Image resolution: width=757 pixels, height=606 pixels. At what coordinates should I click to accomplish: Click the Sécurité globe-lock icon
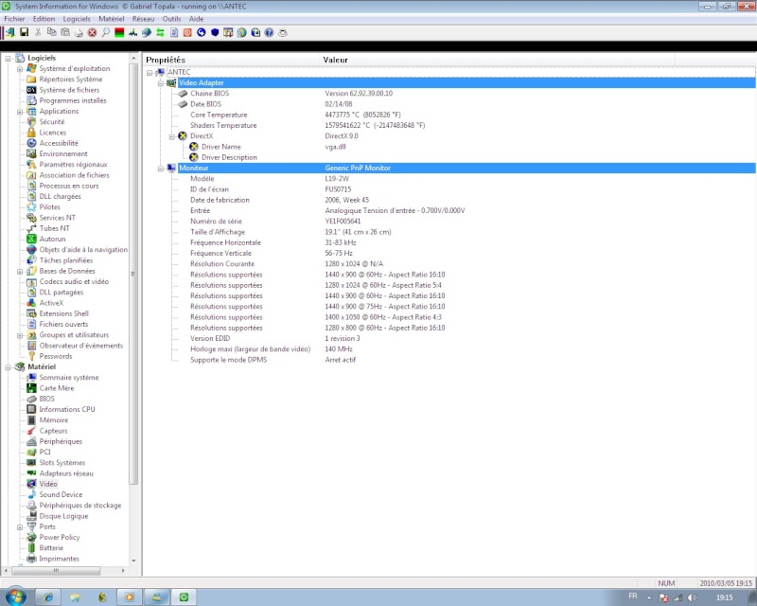(31, 122)
